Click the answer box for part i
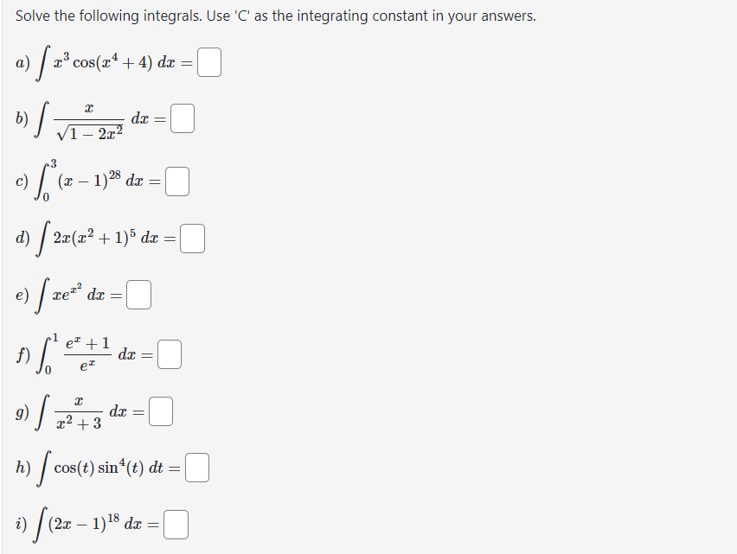737x554 pixels. 176,525
